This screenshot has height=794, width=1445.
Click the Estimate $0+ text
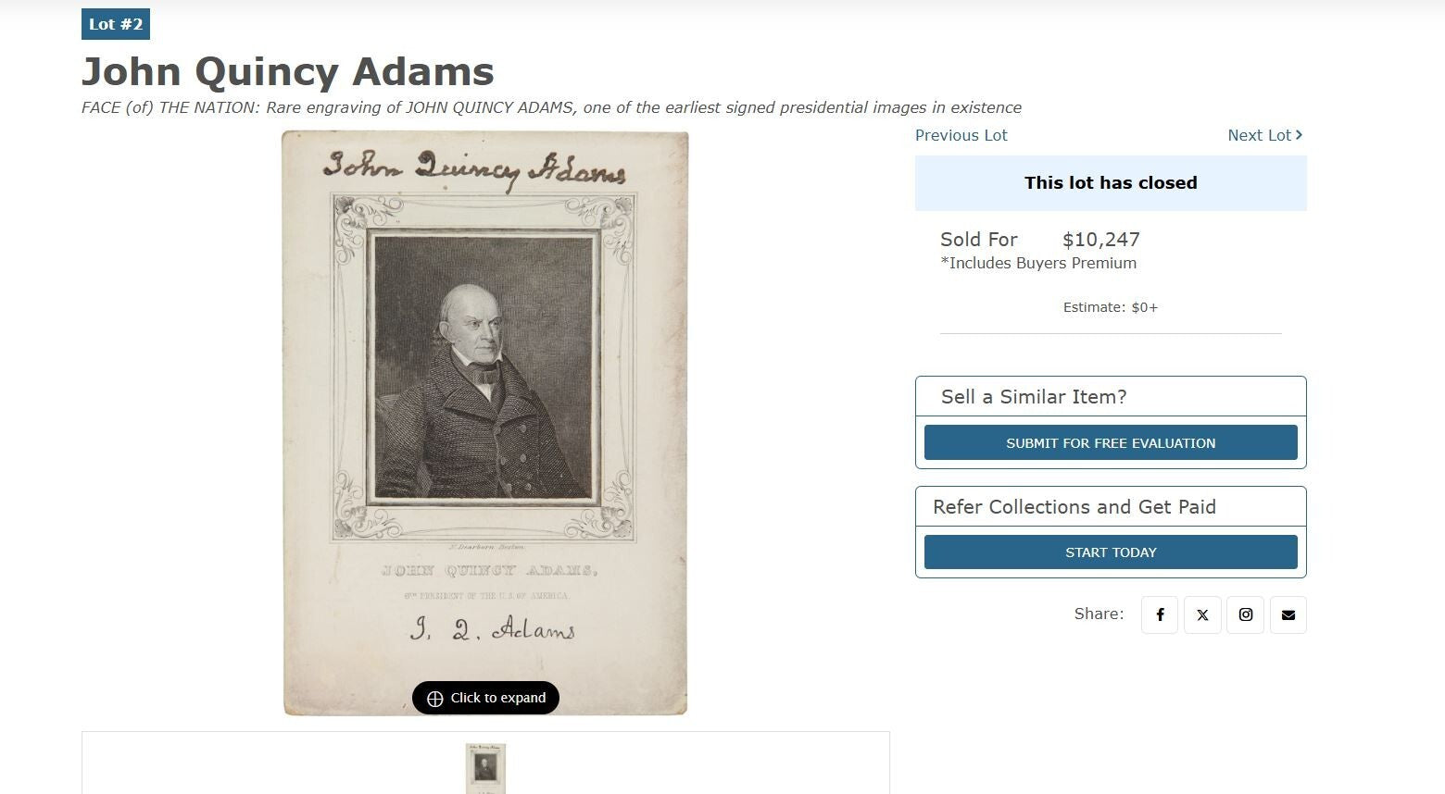click(x=1111, y=307)
